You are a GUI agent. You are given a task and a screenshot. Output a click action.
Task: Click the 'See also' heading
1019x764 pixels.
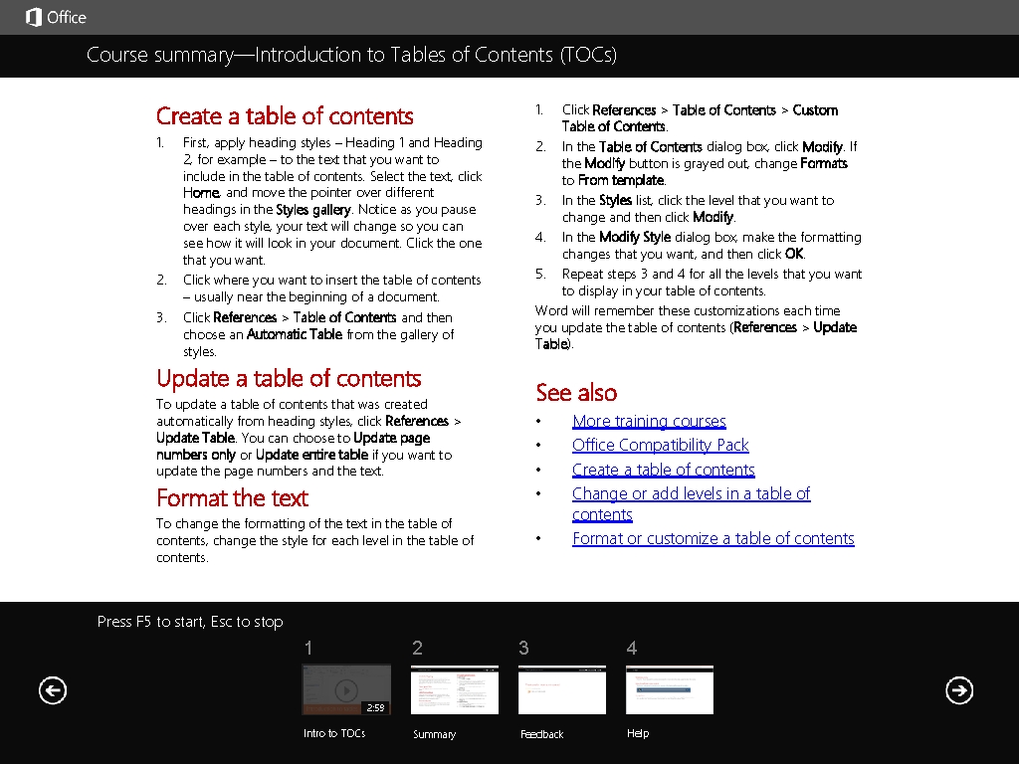(x=576, y=392)
